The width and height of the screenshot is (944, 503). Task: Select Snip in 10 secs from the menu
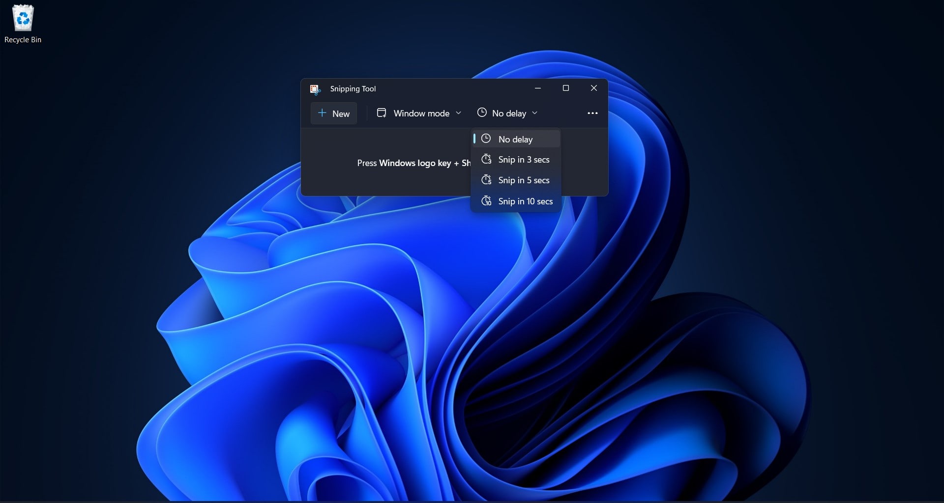526,201
